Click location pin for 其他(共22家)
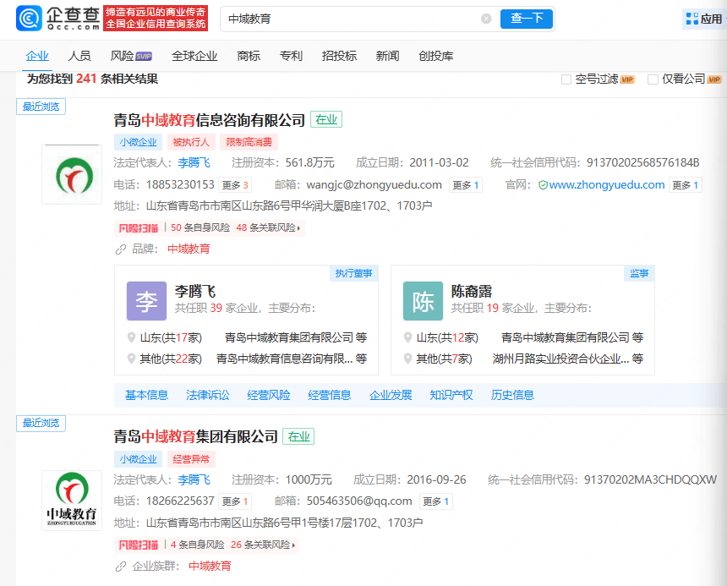The width and height of the screenshot is (727, 586). click(132, 359)
